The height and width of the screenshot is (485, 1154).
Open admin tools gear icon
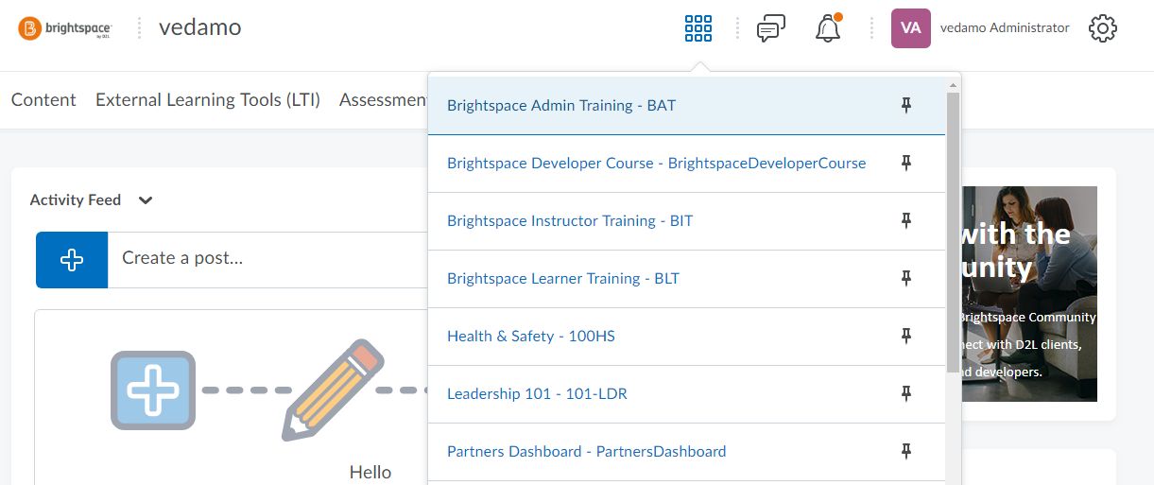click(x=1103, y=28)
